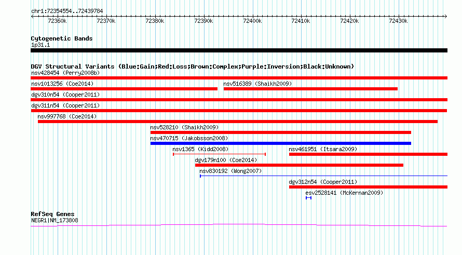Click the nsv428454 (Perry2008b) variant label
The width and height of the screenshot is (462, 255).
click(65, 73)
